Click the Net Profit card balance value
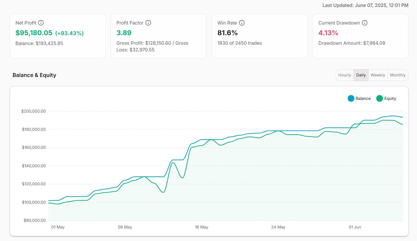Viewport: 417px width, 241px height. pos(39,43)
